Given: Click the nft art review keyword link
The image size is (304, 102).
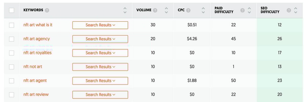Looking at the screenshot, I should (36, 94).
